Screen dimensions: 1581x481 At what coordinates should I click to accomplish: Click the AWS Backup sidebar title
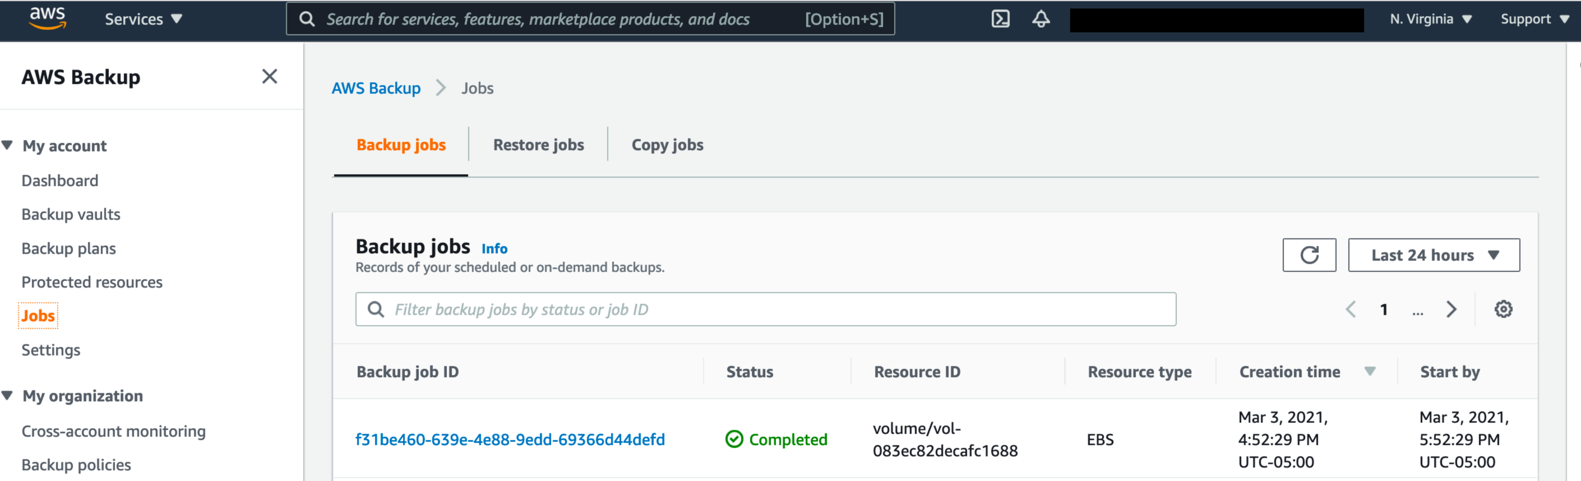[x=80, y=77]
